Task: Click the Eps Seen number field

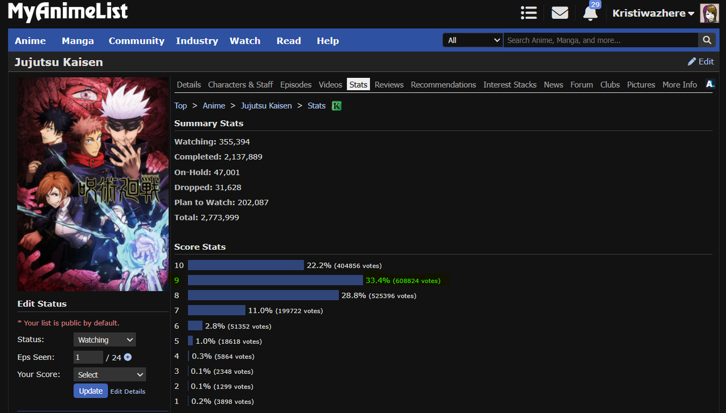Action: coord(88,357)
